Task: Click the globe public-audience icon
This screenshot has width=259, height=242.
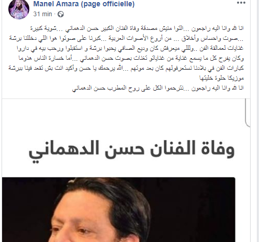Action: pos(61,14)
